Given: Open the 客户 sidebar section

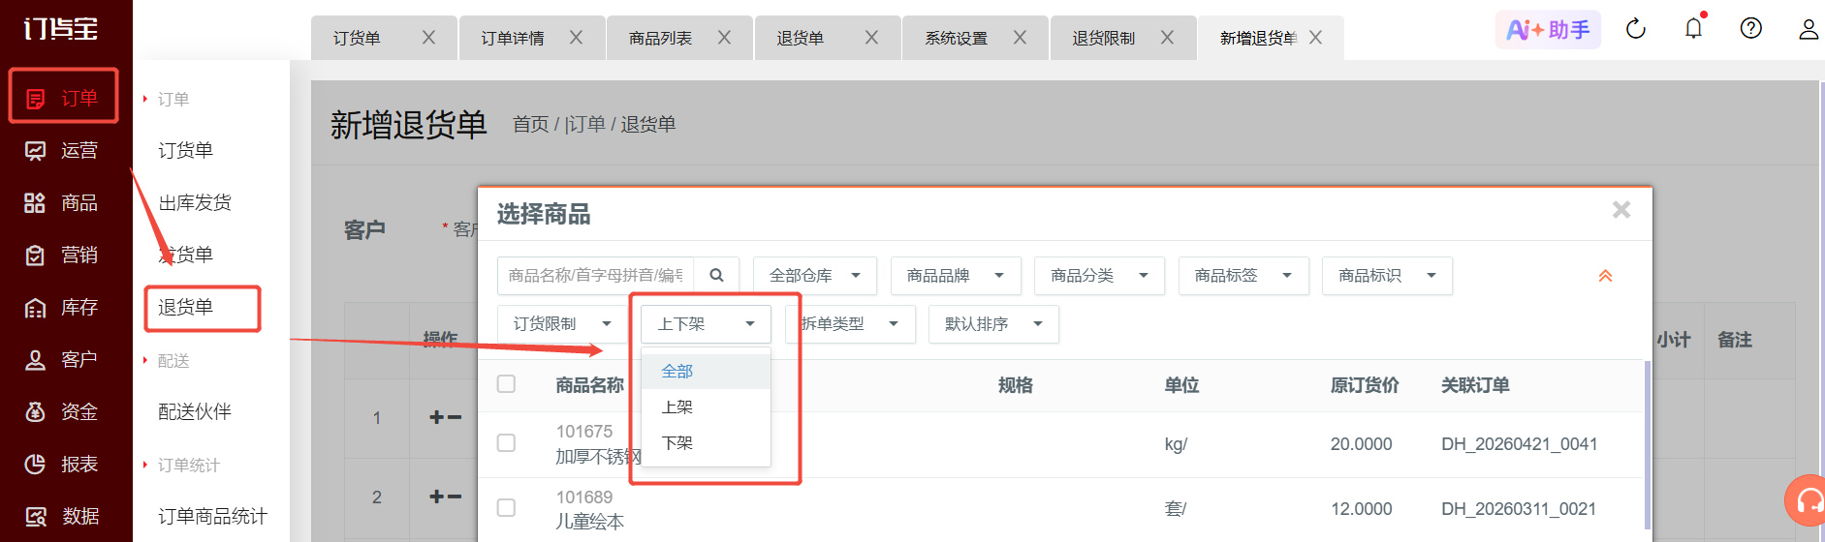Looking at the screenshot, I should click(61, 359).
